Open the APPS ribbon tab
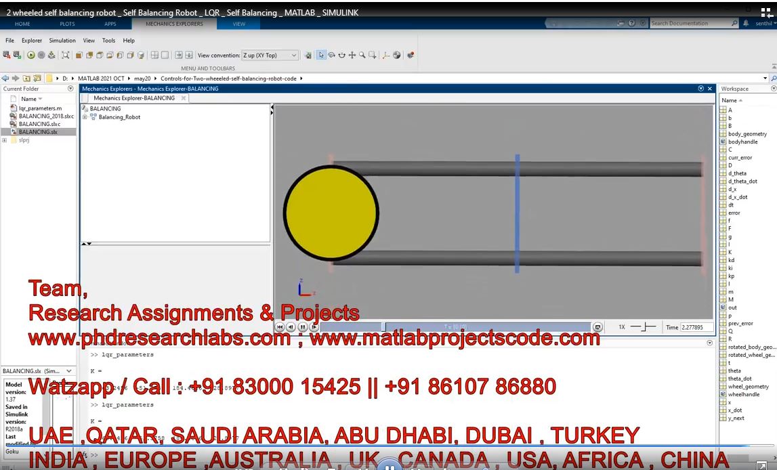The image size is (777, 470). pyautogui.click(x=110, y=24)
